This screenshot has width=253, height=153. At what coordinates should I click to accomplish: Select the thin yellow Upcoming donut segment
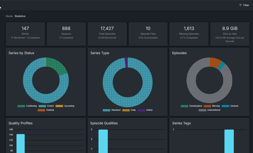pyautogui.click(x=45, y=62)
